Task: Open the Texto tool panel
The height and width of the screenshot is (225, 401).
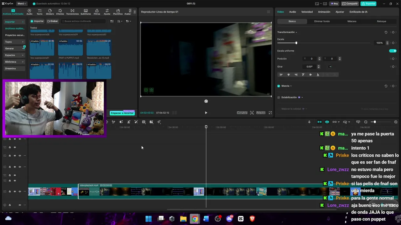Action: coord(39,12)
